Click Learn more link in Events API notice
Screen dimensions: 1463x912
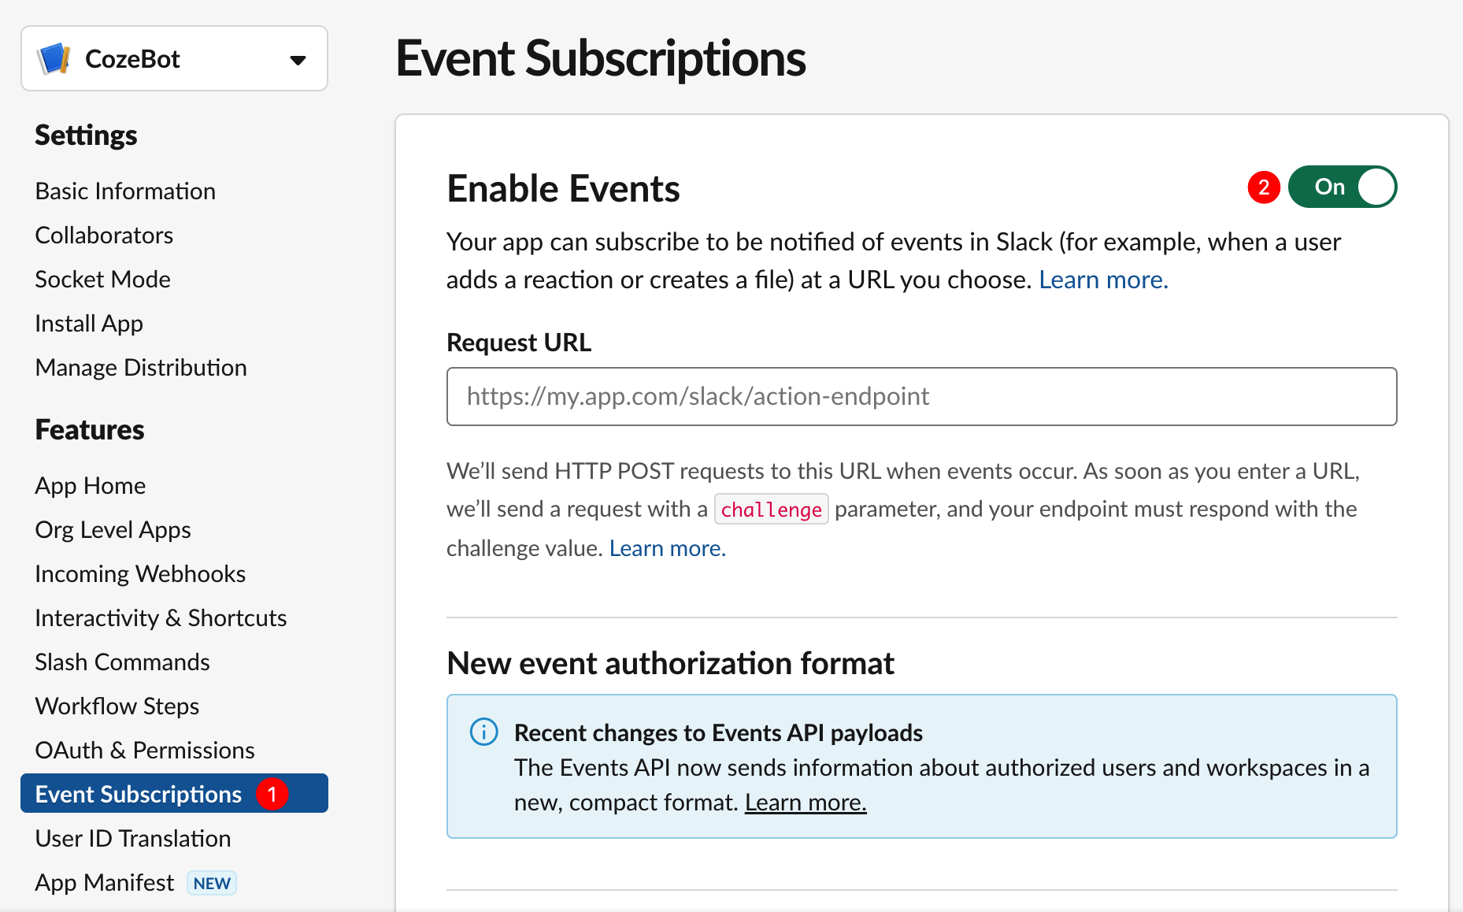tap(806, 803)
